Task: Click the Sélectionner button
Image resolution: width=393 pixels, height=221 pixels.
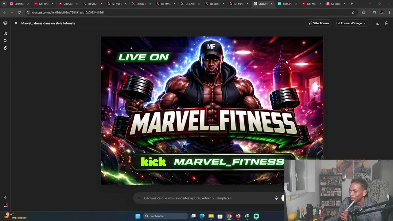Action: (x=319, y=23)
